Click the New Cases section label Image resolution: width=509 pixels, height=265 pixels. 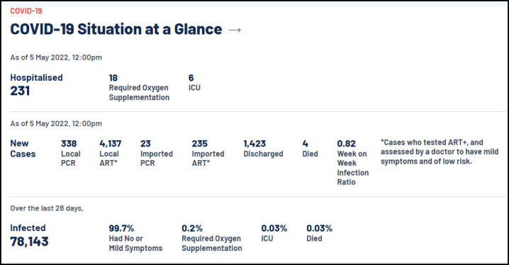(x=23, y=149)
